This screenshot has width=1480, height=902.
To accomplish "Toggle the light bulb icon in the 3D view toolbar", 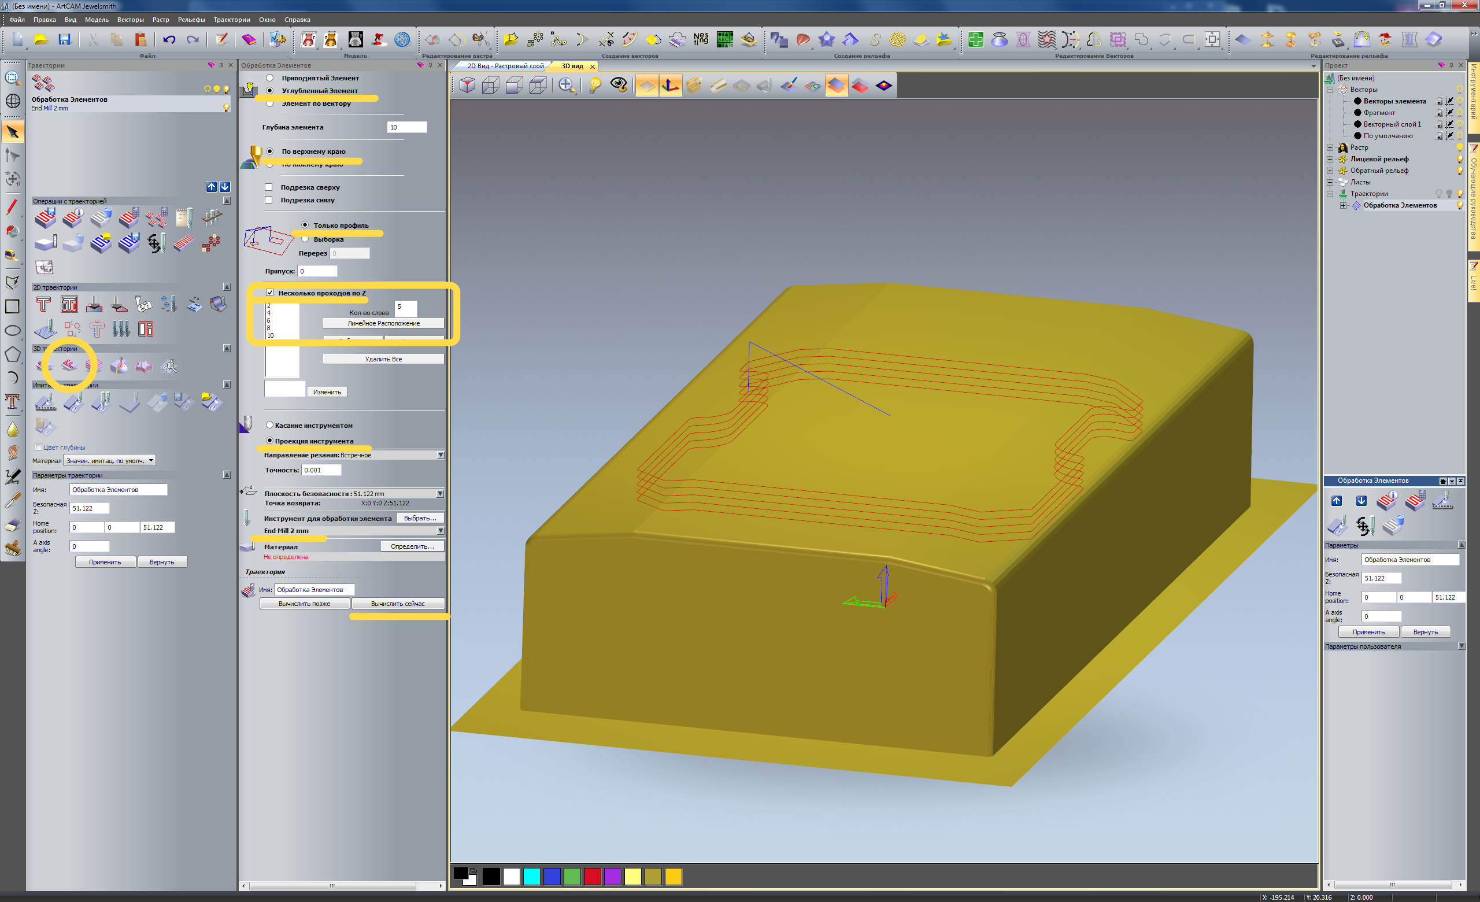I will [x=595, y=85].
